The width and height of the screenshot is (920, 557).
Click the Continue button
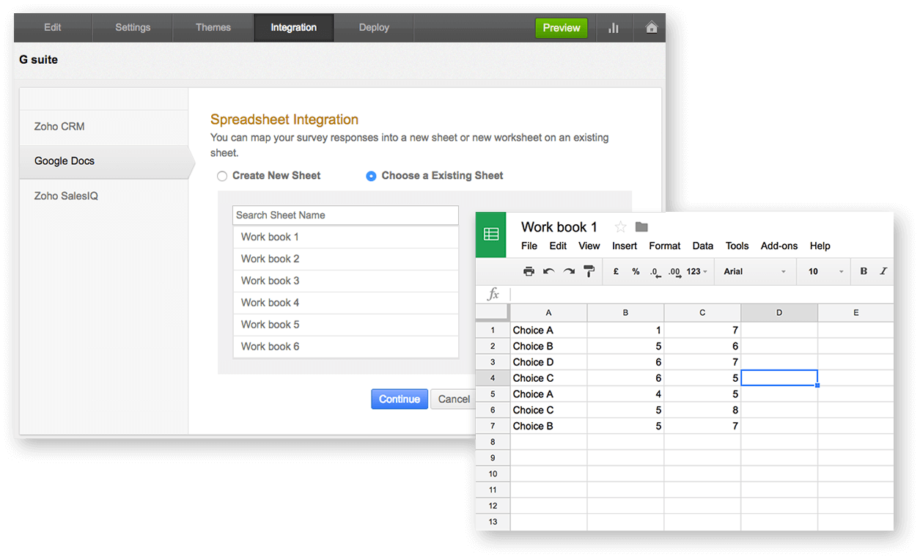point(399,399)
